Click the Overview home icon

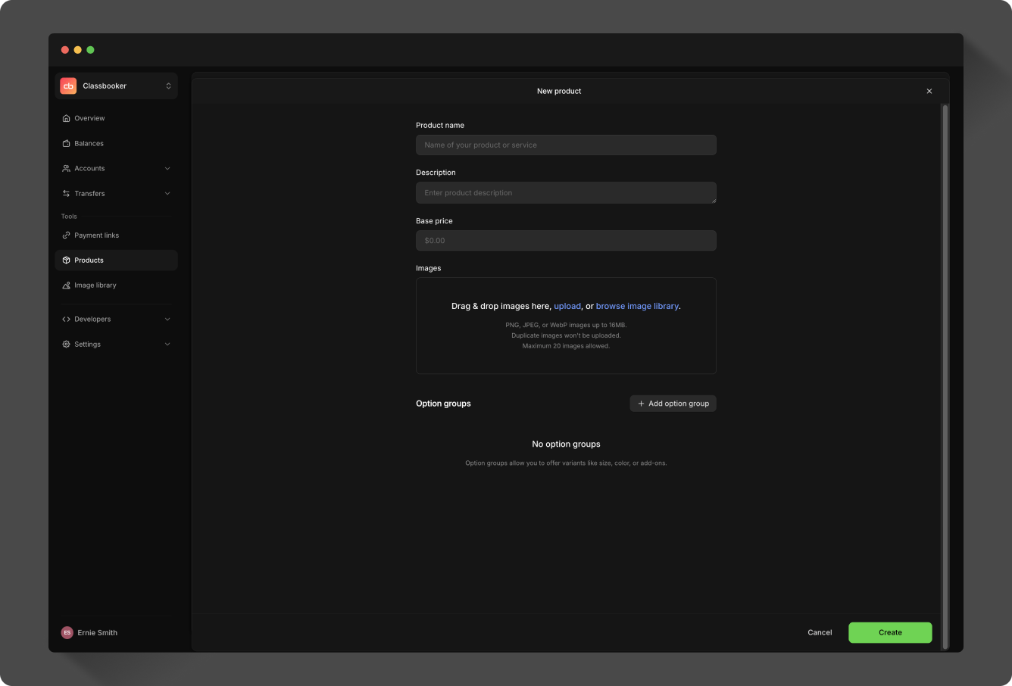66,118
